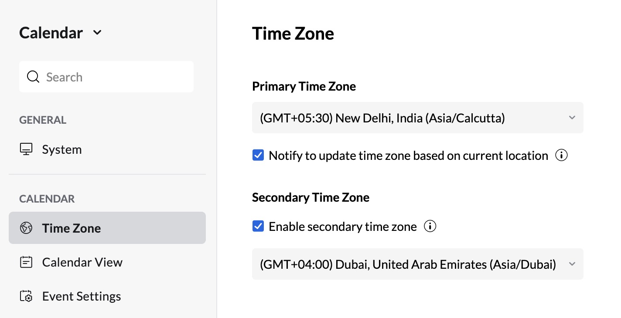The height and width of the screenshot is (318, 621).
Task: Go to Calendar View settings
Action: click(82, 262)
